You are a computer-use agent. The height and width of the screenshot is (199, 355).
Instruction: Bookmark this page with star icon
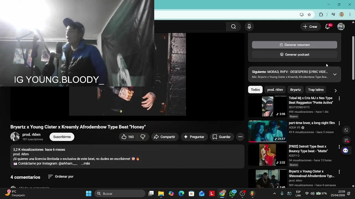[309, 15]
